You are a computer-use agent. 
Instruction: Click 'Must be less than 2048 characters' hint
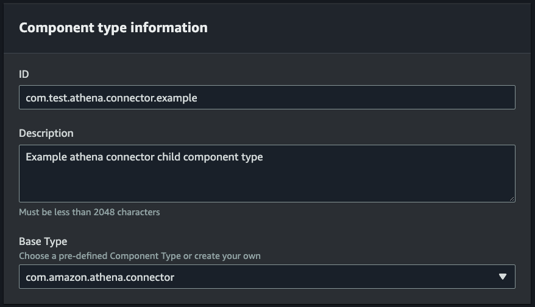click(89, 212)
